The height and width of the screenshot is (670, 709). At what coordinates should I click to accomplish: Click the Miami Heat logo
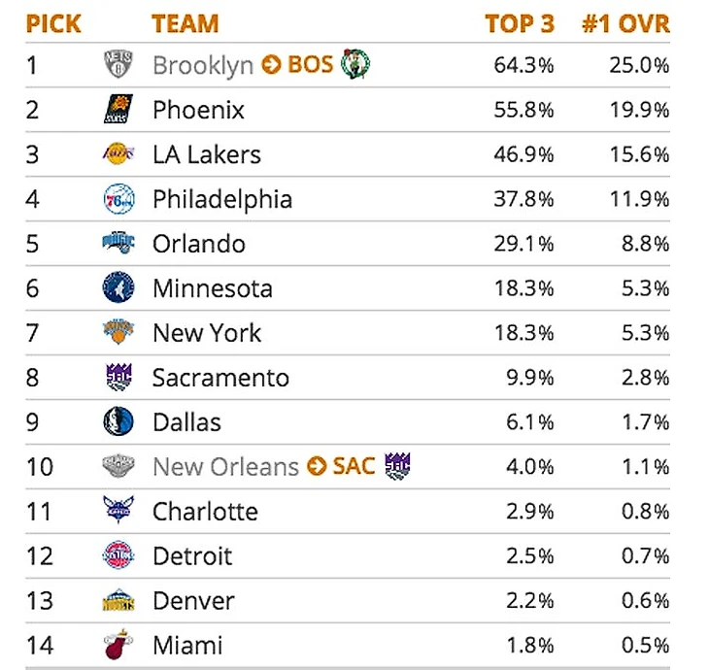pyautogui.click(x=118, y=645)
